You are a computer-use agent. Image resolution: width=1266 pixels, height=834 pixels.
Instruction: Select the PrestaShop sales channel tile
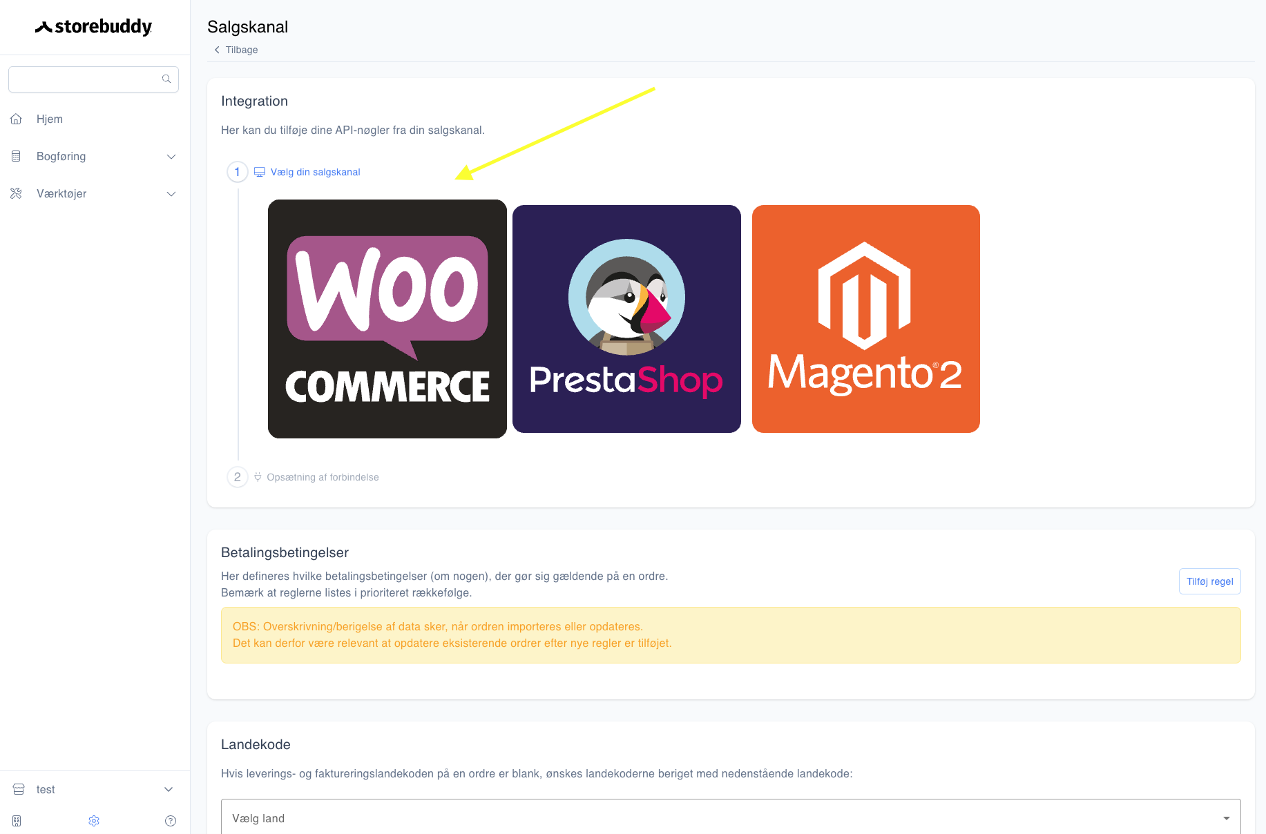[x=626, y=319]
